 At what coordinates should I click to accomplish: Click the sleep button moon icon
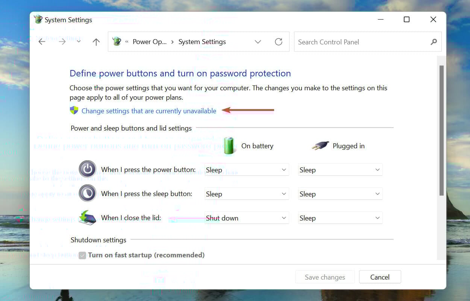[88, 193]
